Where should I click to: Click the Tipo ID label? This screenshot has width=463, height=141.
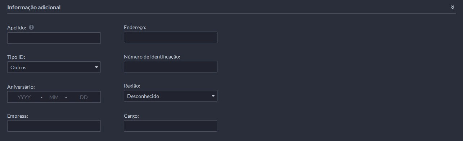click(x=16, y=57)
